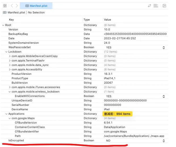Select the UniqueDeviceID key
The height and width of the screenshot is (147, 176).
coord(22,101)
